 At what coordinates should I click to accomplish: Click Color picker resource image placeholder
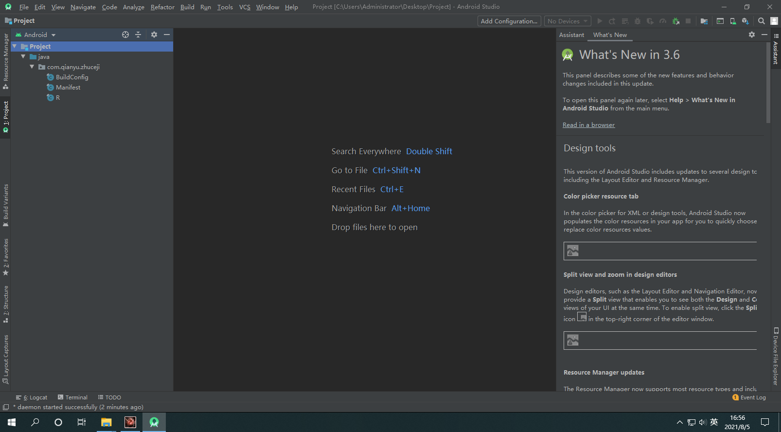coord(660,251)
